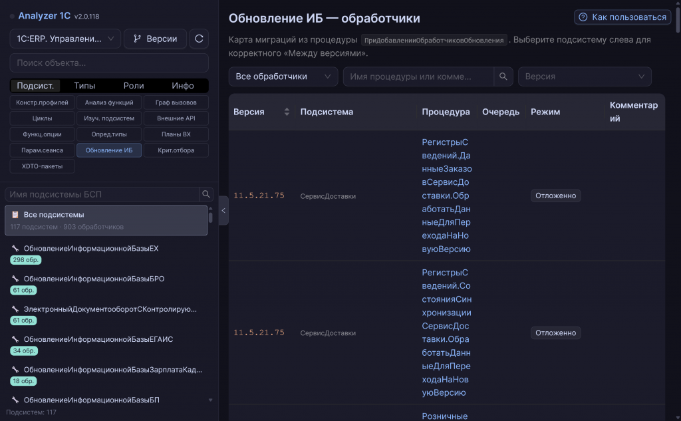Screen dimensions: 681x421
Task: Click the wrench icon of ОбновлениеИнформационнойБазыБП
Action: pos(15,400)
